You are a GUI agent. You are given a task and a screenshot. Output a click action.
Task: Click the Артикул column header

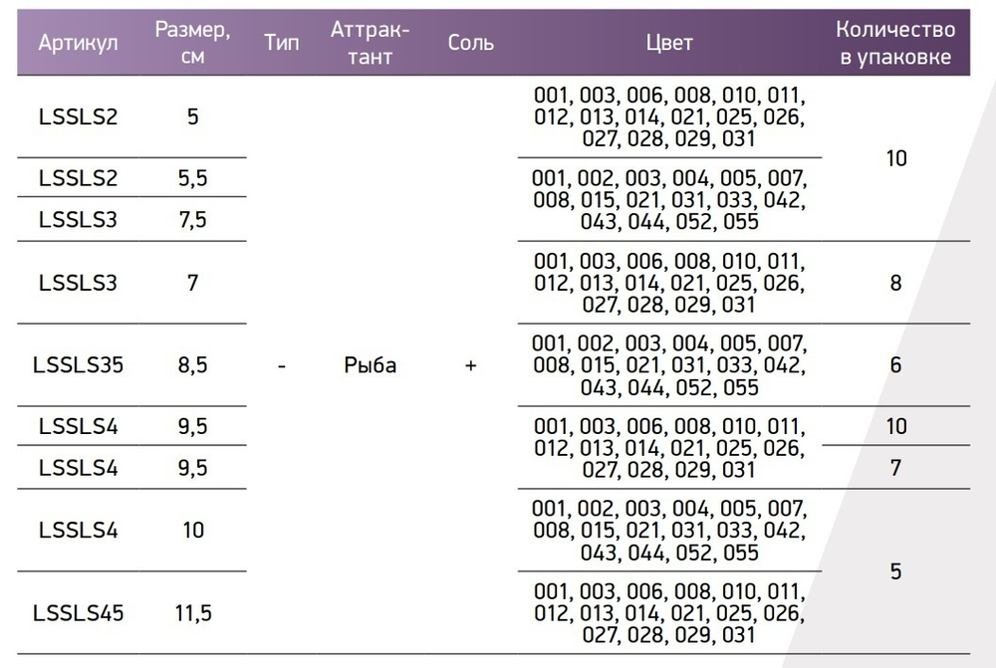[79, 43]
